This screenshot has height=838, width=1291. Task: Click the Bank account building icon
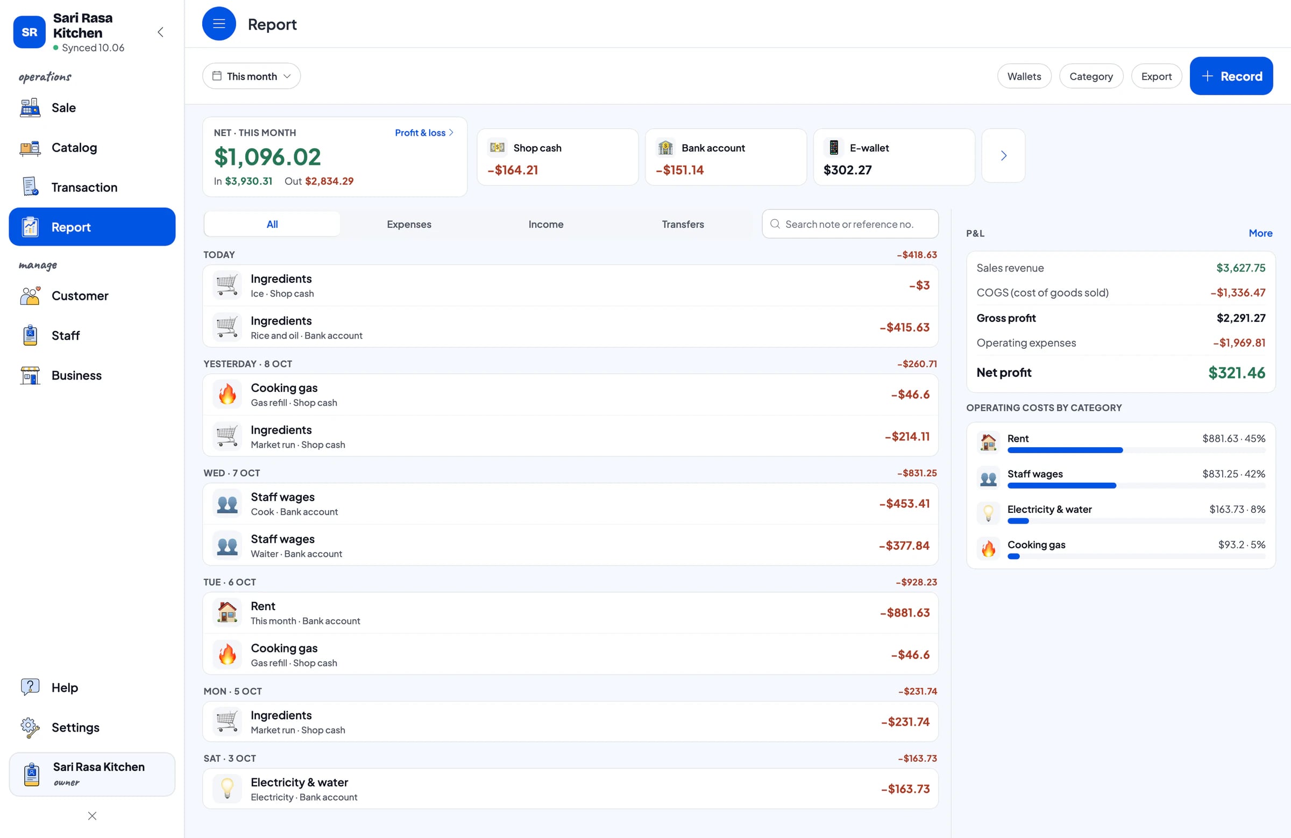(665, 147)
